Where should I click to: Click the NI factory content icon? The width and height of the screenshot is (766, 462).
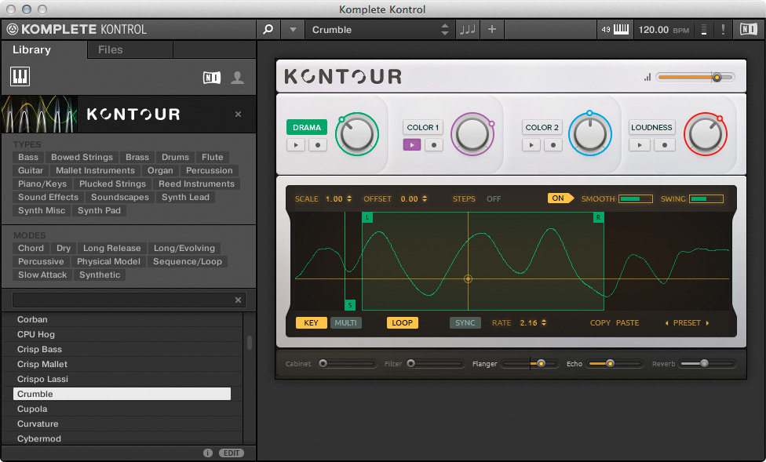[212, 77]
